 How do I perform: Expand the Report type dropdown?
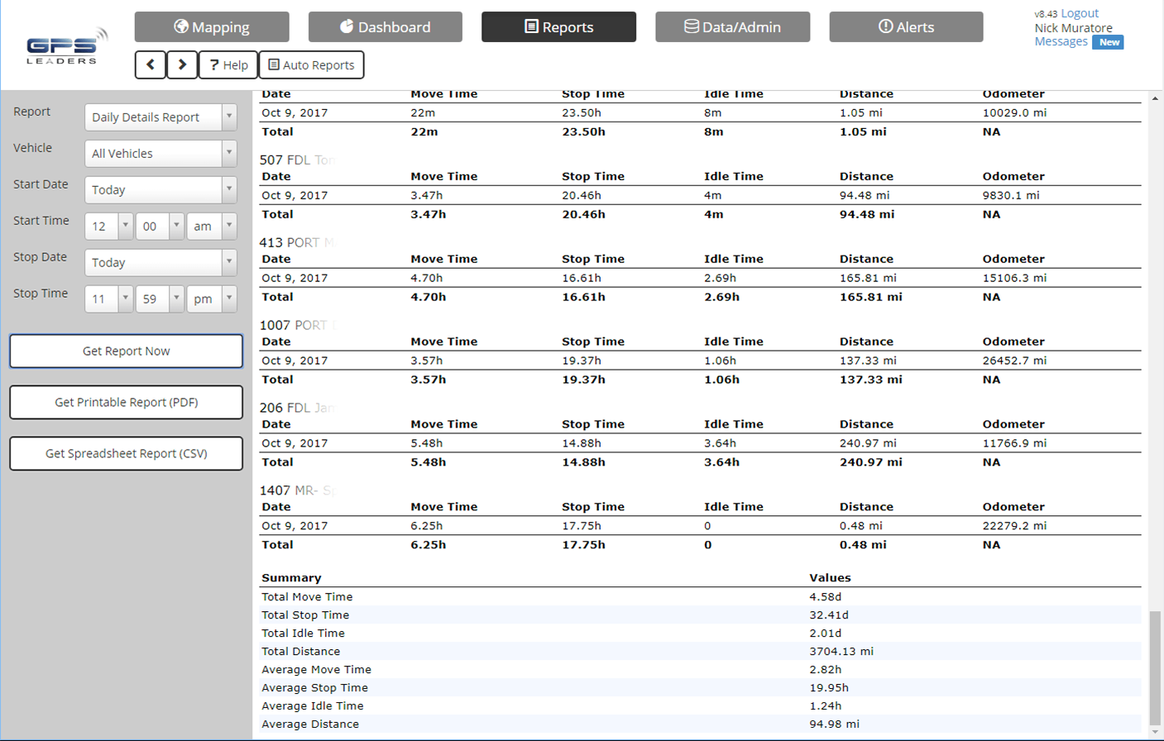[x=160, y=117]
